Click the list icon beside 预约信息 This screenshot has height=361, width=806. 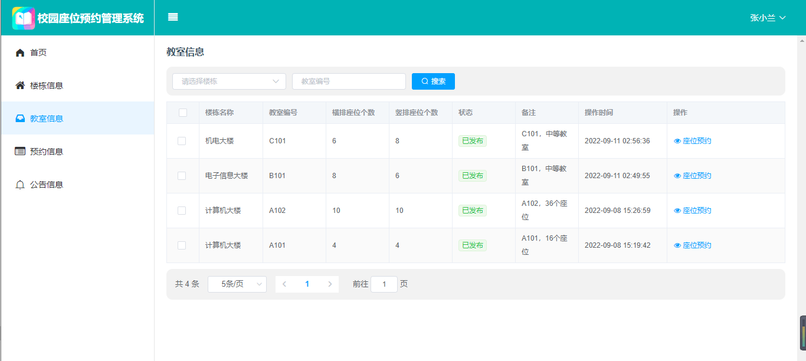point(20,152)
